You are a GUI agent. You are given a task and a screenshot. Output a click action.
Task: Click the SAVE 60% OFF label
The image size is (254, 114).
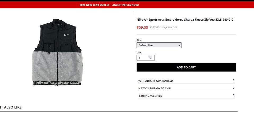point(169,28)
